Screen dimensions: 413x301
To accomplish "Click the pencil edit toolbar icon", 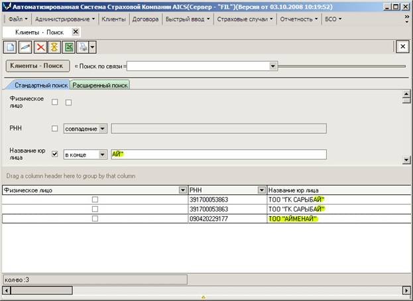I will (x=25, y=46).
